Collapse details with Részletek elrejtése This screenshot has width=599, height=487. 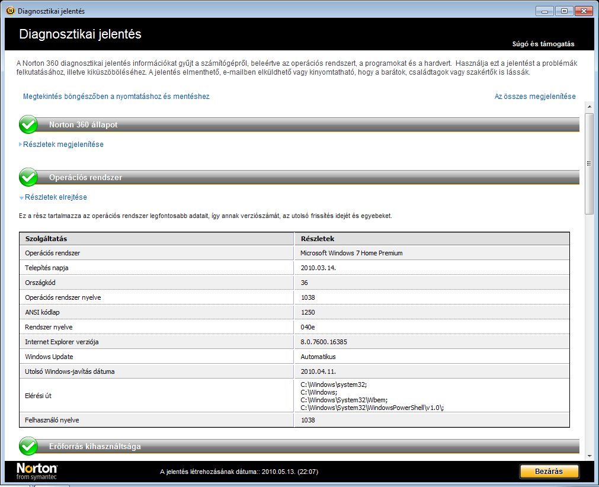click(x=56, y=197)
